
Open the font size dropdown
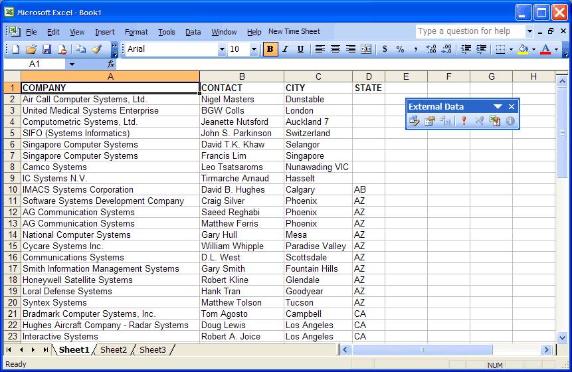coord(254,49)
